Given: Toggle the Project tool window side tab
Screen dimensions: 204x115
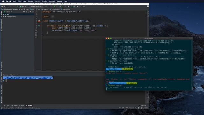Looking at the screenshot, I should click(1, 14).
